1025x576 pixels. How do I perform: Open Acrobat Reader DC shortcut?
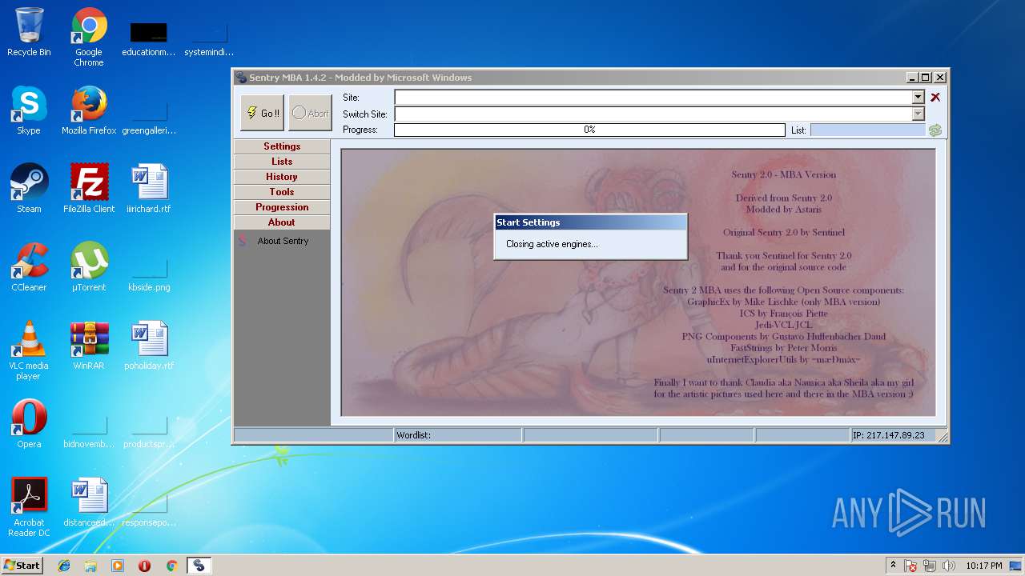click(29, 507)
